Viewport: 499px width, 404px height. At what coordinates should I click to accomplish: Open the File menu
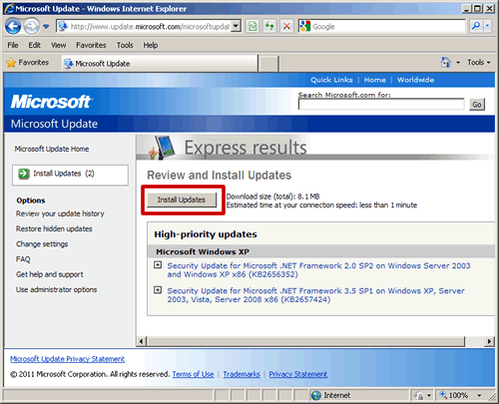[x=13, y=45]
